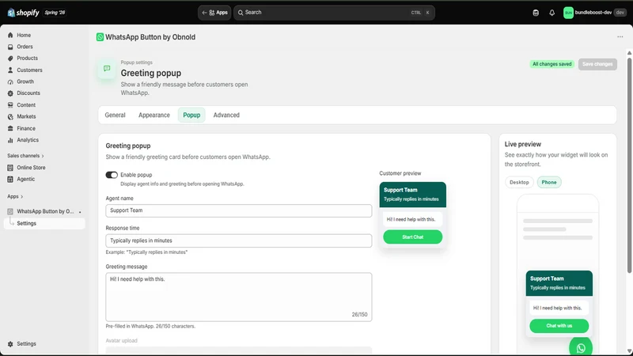Open Analytics section
The height and width of the screenshot is (356, 633).
(x=28, y=140)
